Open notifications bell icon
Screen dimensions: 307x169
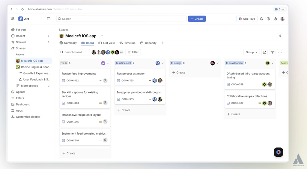pyautogui.click(x=261, y=19)
